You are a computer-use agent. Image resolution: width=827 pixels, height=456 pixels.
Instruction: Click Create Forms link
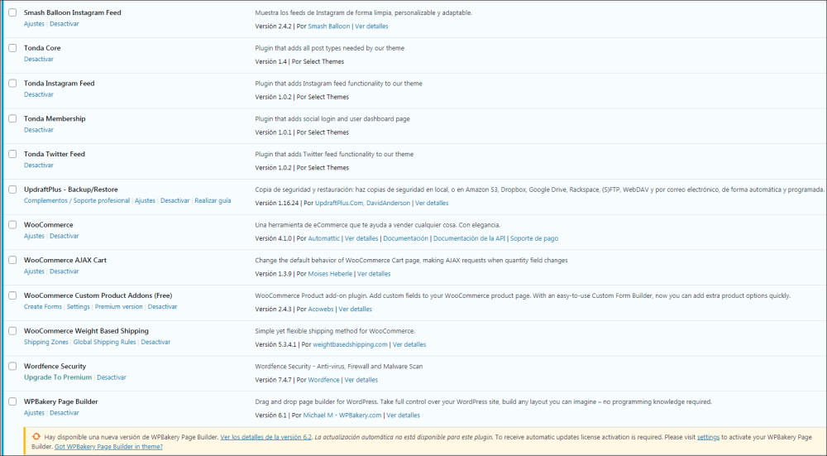click(43, 307)
